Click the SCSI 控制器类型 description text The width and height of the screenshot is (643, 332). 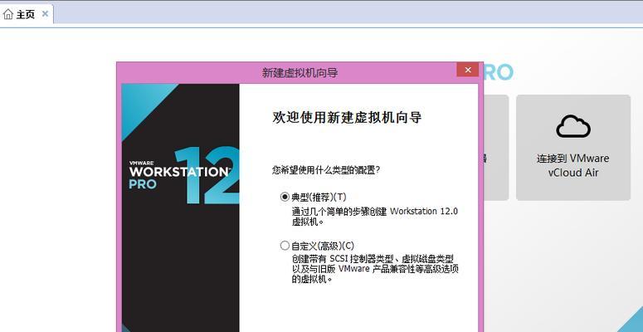click(375, 269)
